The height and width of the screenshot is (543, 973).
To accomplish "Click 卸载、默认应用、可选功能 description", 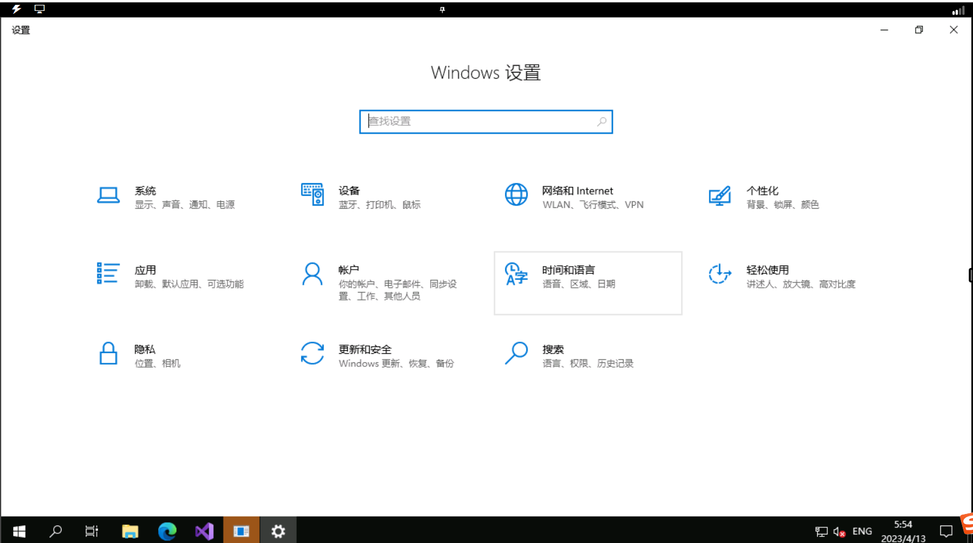I will [x=189, y=284].
